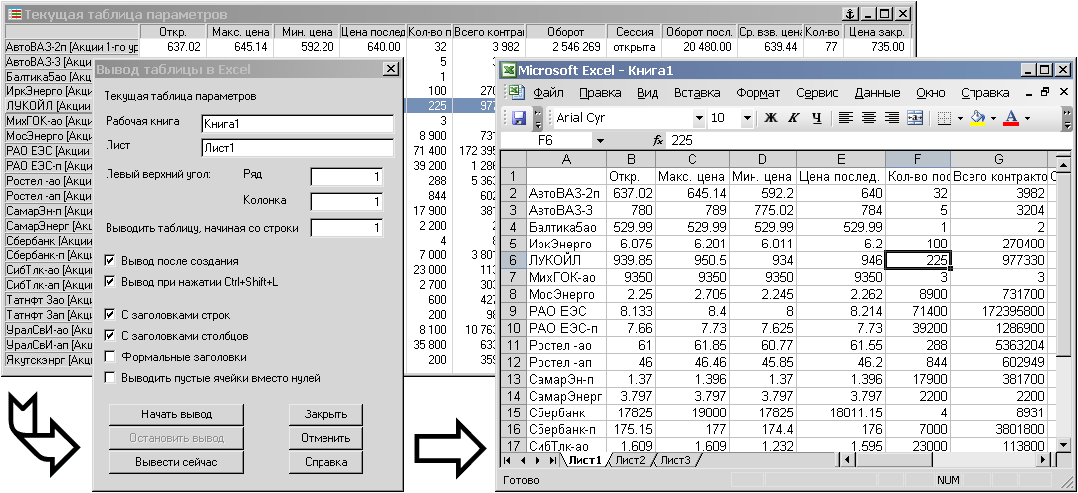
Task: Click the merge and center icon
Action: (x=915, y=118)
